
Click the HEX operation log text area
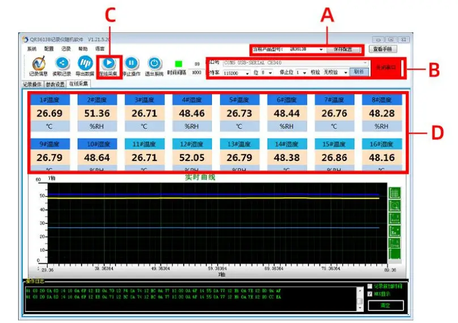point(191,299)
